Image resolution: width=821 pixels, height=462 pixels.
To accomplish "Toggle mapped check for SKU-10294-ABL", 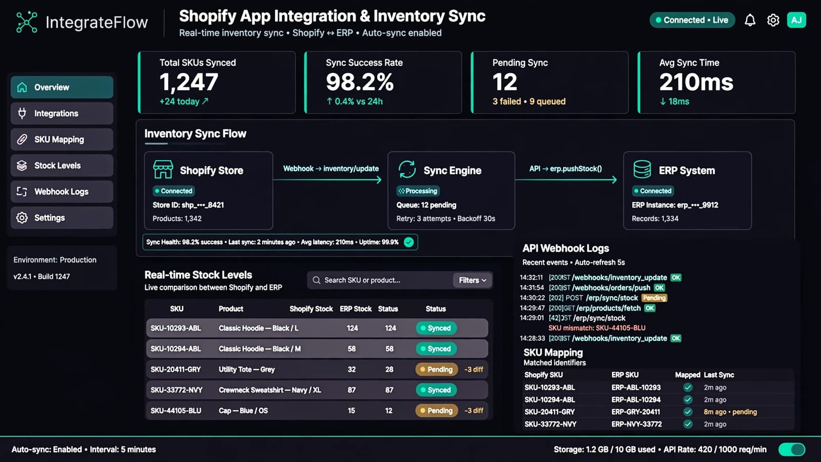I will pos(688,399).
